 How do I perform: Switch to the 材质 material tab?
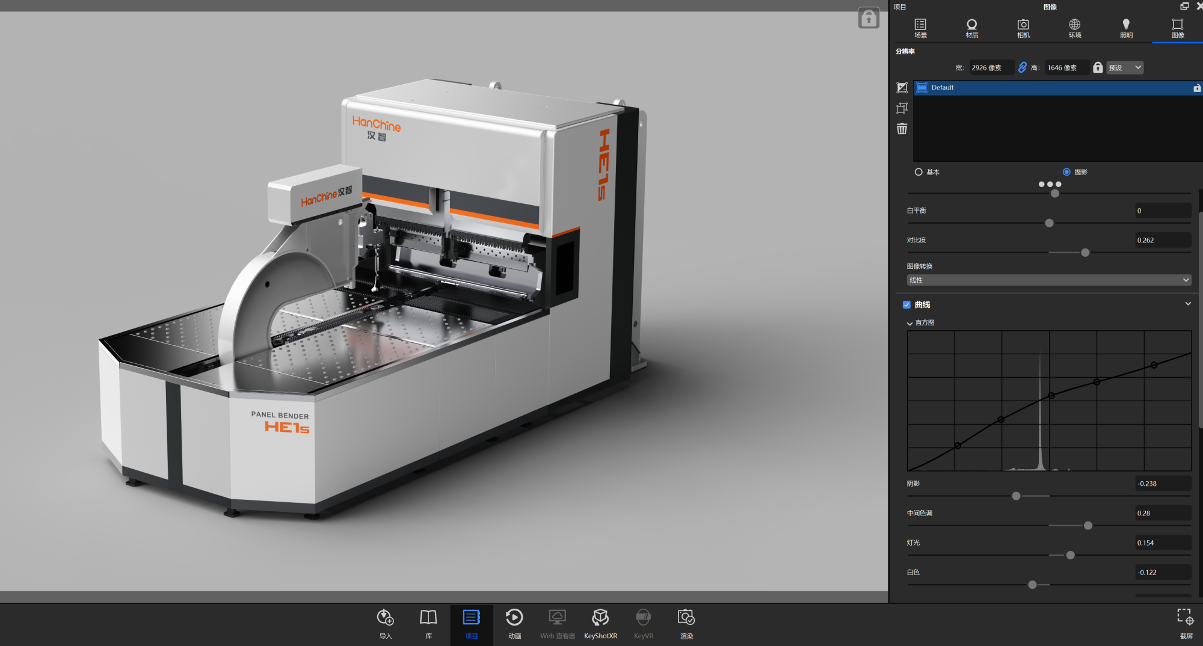(972, 28)
